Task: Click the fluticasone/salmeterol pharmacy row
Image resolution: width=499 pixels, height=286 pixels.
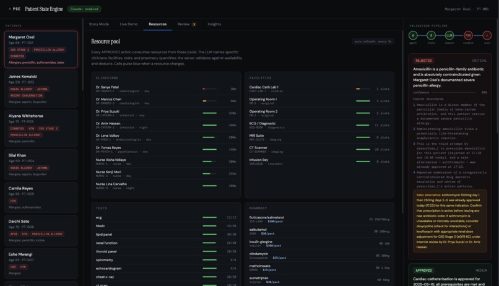Action: click(319, 219)
